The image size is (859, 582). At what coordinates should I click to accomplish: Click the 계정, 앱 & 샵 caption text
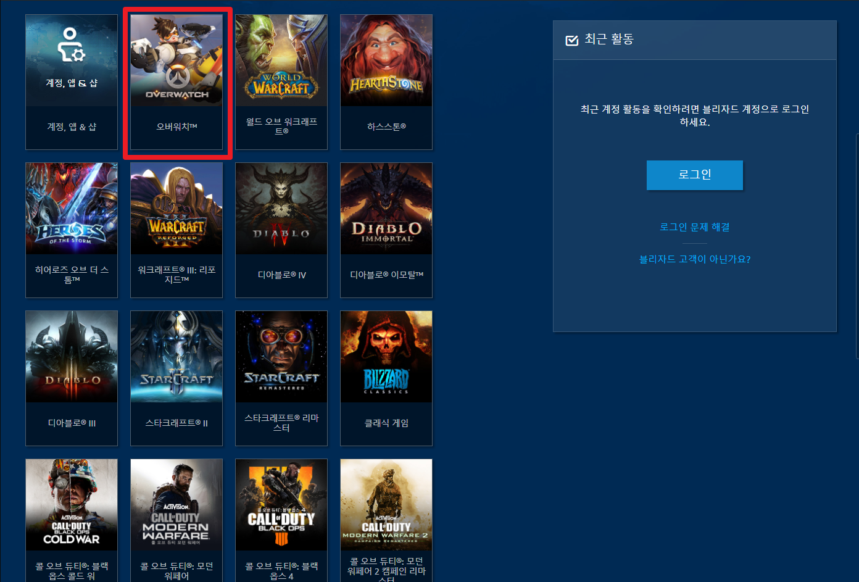click(x=72, y=127)
